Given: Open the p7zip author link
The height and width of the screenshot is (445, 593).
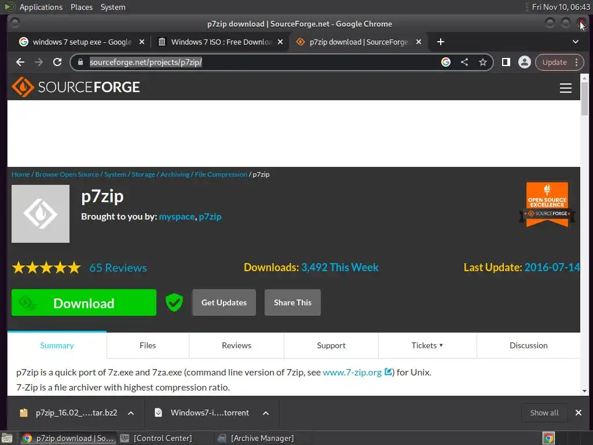Looking at the screenshot, I should tap(210, 217).
